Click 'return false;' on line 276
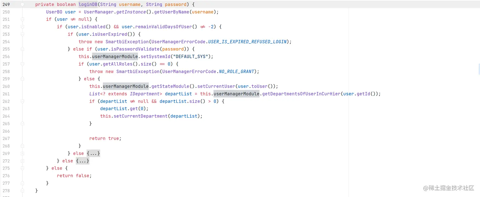 tap(74, 176)
